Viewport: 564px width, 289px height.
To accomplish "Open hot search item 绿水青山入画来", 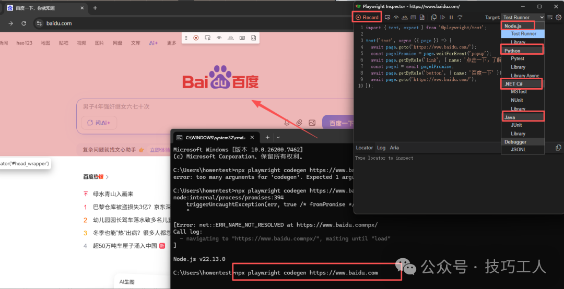I will (113, 194).
